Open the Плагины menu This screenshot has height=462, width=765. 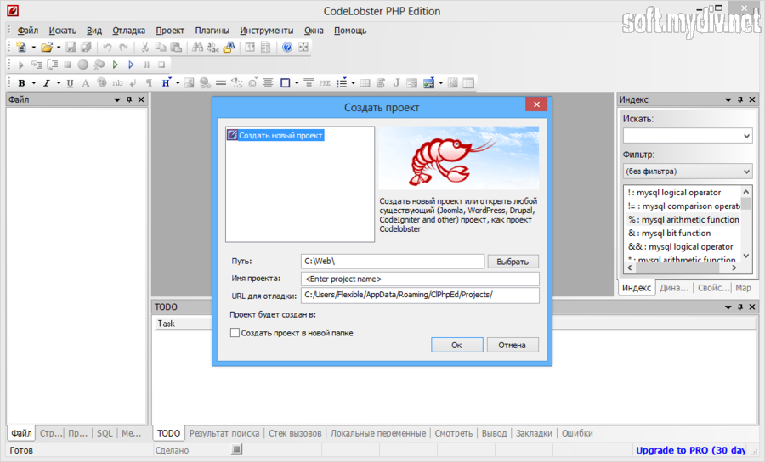212,31
